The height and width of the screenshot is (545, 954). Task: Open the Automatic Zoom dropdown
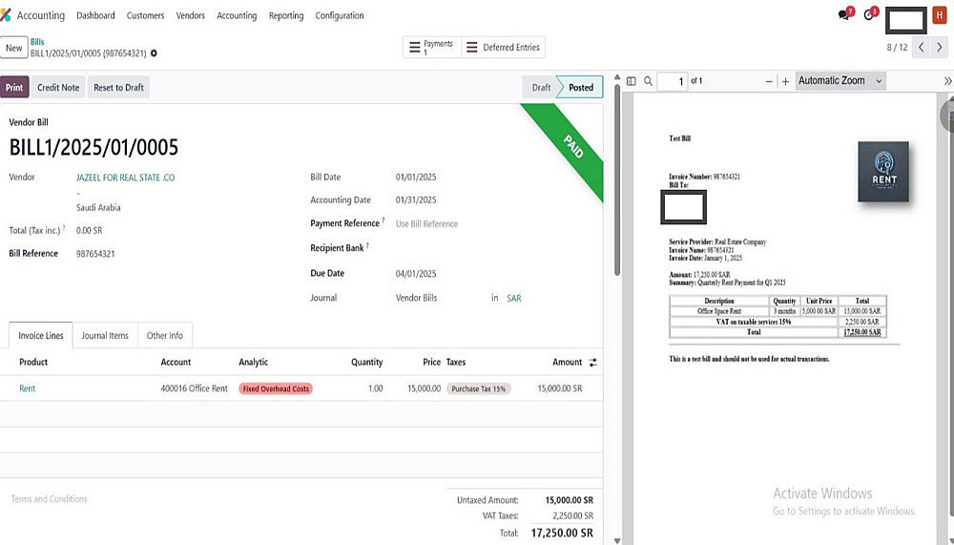(840, 80)
